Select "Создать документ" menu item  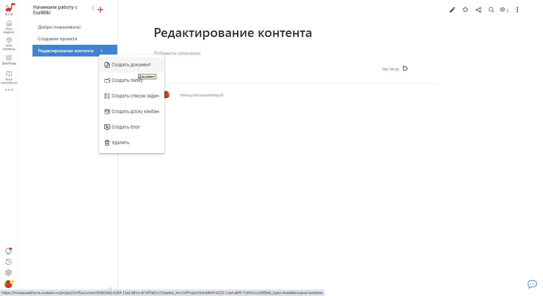131,65
